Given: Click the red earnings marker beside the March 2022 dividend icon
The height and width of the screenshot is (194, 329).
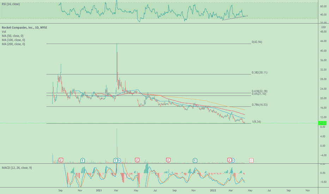Looking at the screenshot, I should (x=229, y=160).
